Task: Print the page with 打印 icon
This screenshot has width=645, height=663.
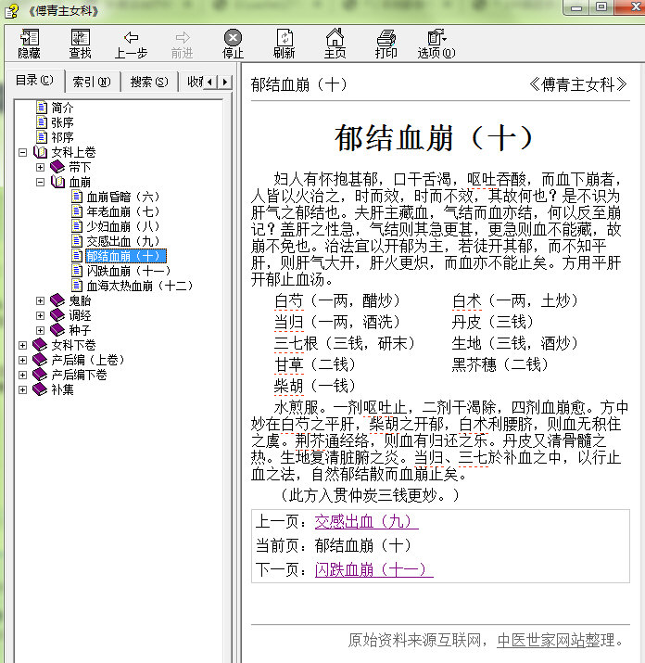Action: [x=386, y=38]
